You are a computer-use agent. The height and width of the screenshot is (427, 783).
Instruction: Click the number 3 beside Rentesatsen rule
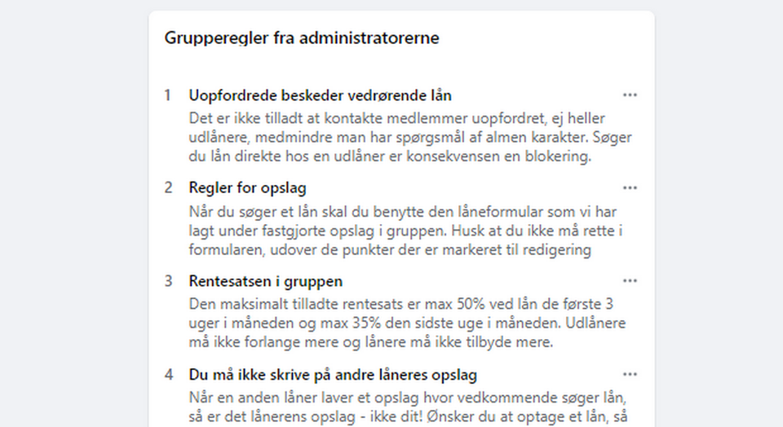(x=168, y=281)
